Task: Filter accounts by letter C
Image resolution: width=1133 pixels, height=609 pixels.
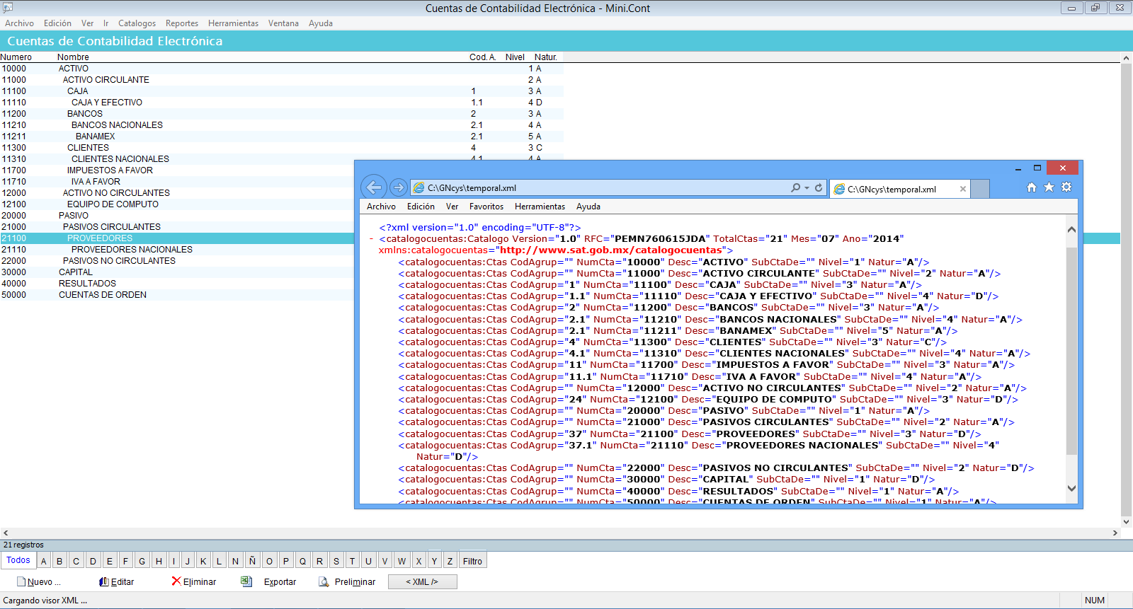Action: pyautogui.click(x=76, y=561)
